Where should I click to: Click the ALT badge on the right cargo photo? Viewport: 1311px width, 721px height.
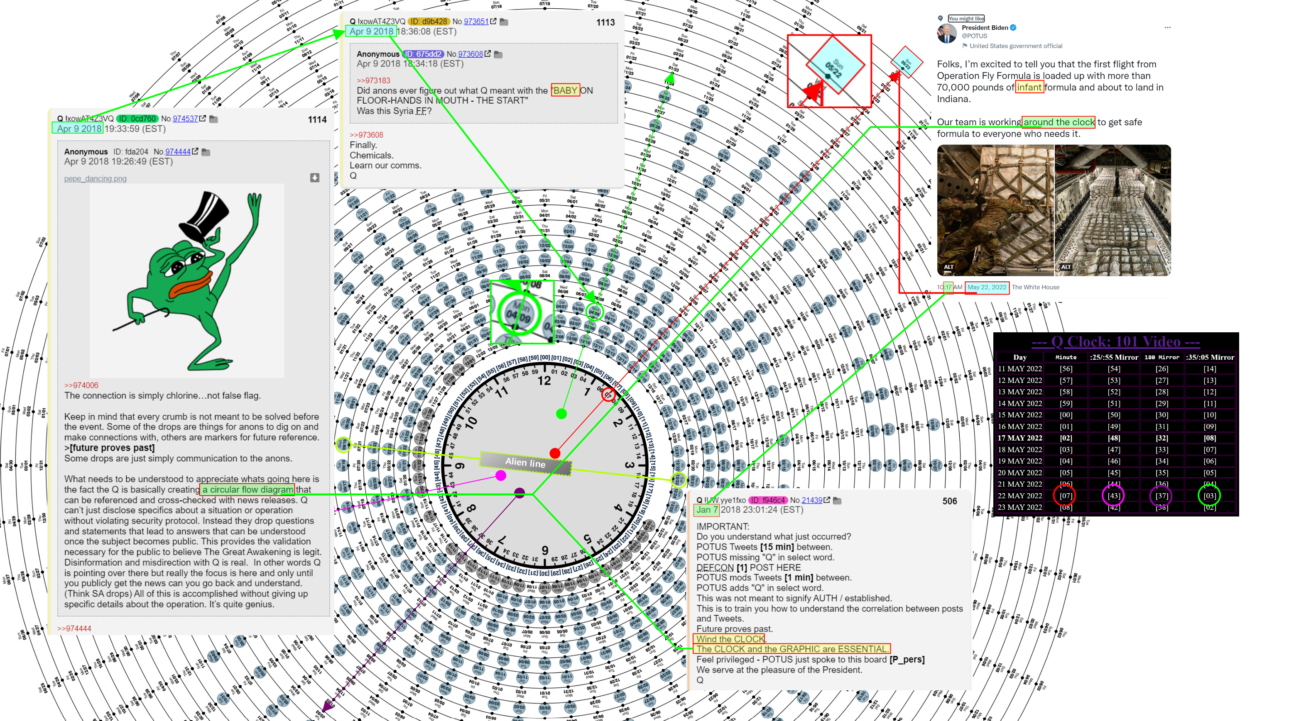coord(1066,267)
